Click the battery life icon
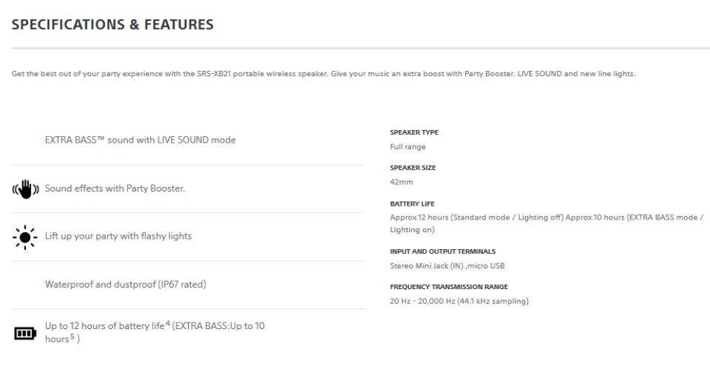Viewport: 710px width, 369px height. [25, 334]
